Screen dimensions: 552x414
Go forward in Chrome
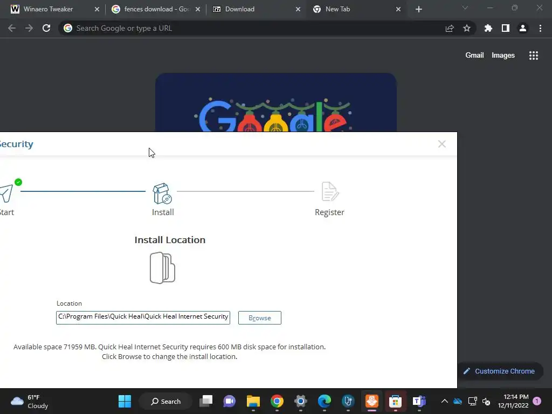pos(29,28)
